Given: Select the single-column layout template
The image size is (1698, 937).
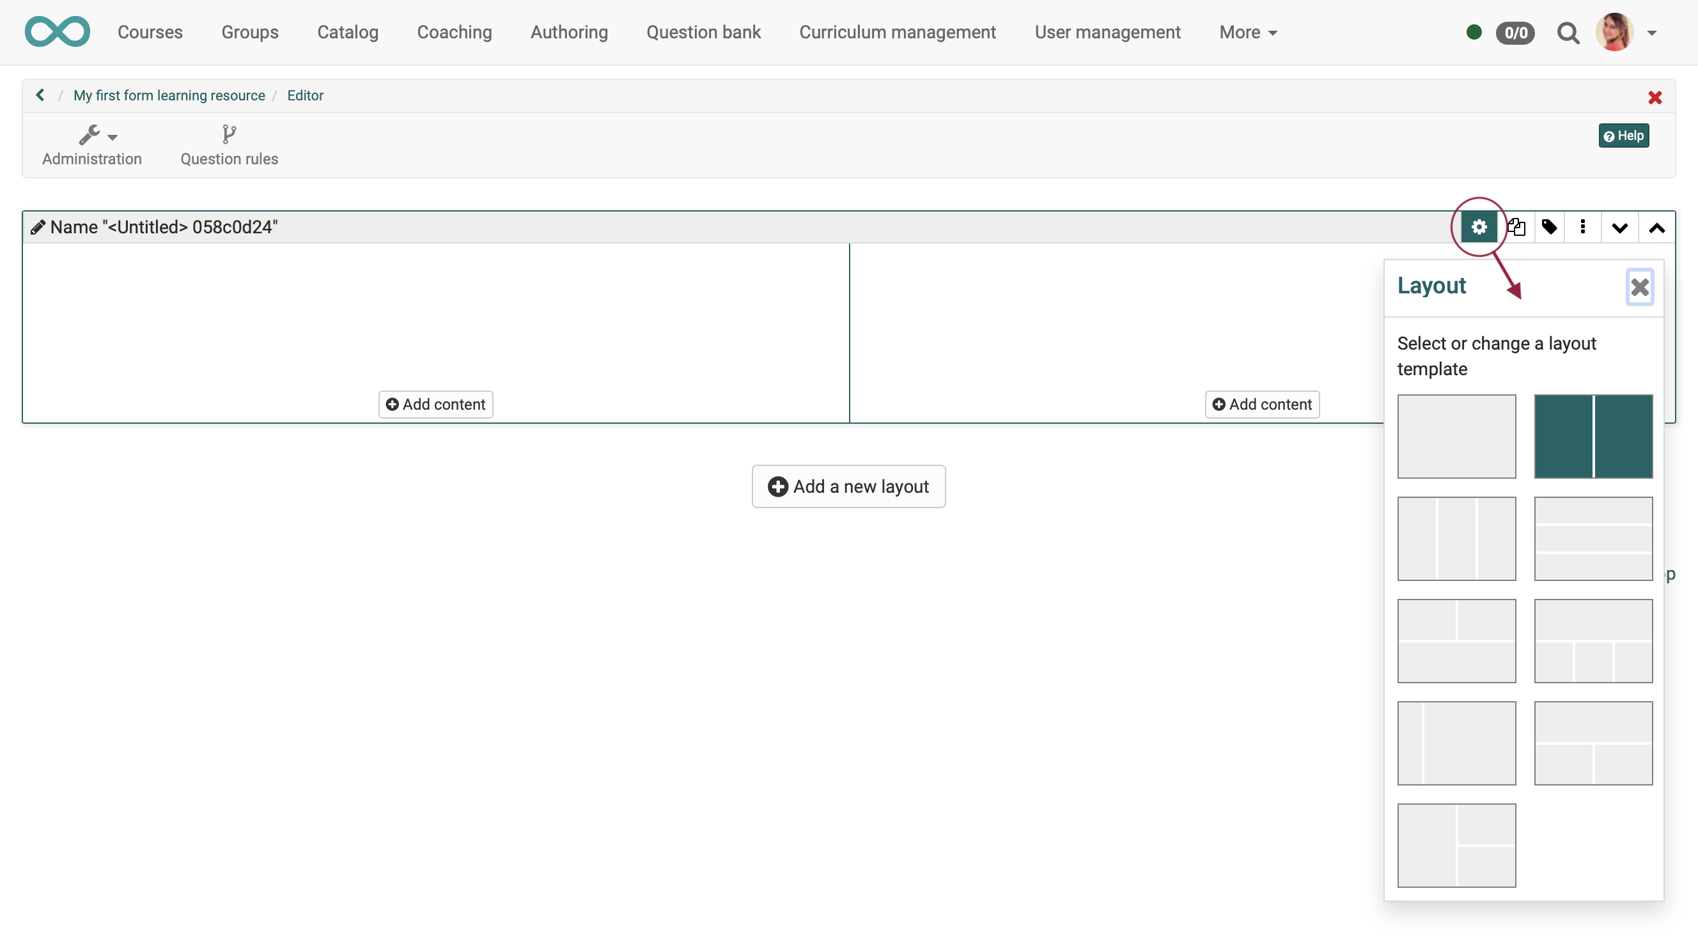Looking at the screenshot, I should click(1456, 436).
